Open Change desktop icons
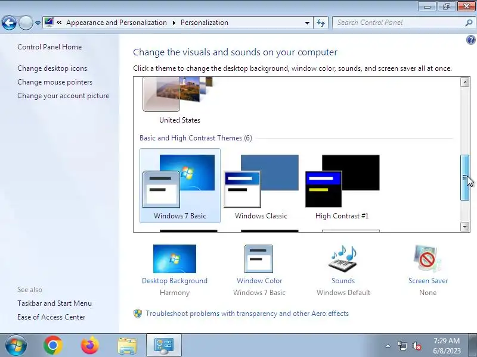 click(52, 68)
